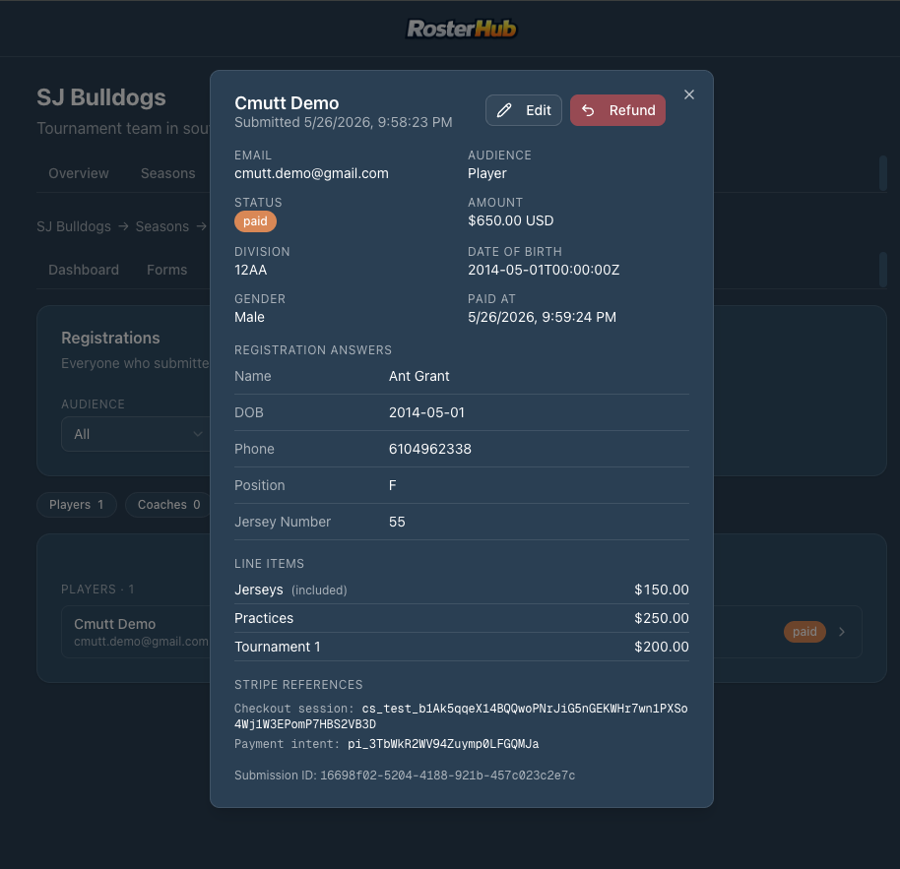
Task: Click the Gender value Male
Action: 249,317
